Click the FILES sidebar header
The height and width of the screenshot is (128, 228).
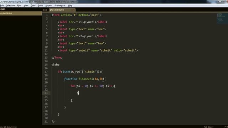pos(3,9)
